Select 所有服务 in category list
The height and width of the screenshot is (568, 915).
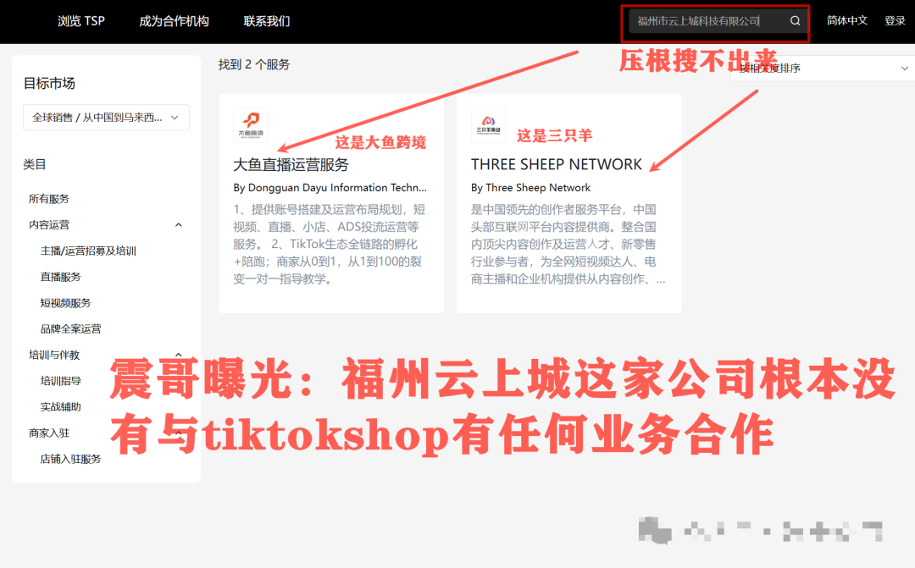point(49,199)
